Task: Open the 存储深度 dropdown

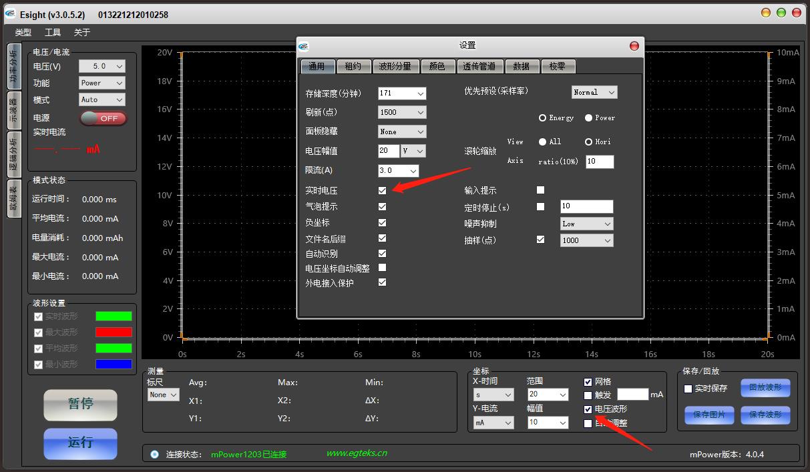Action: (x=401, y=93)
